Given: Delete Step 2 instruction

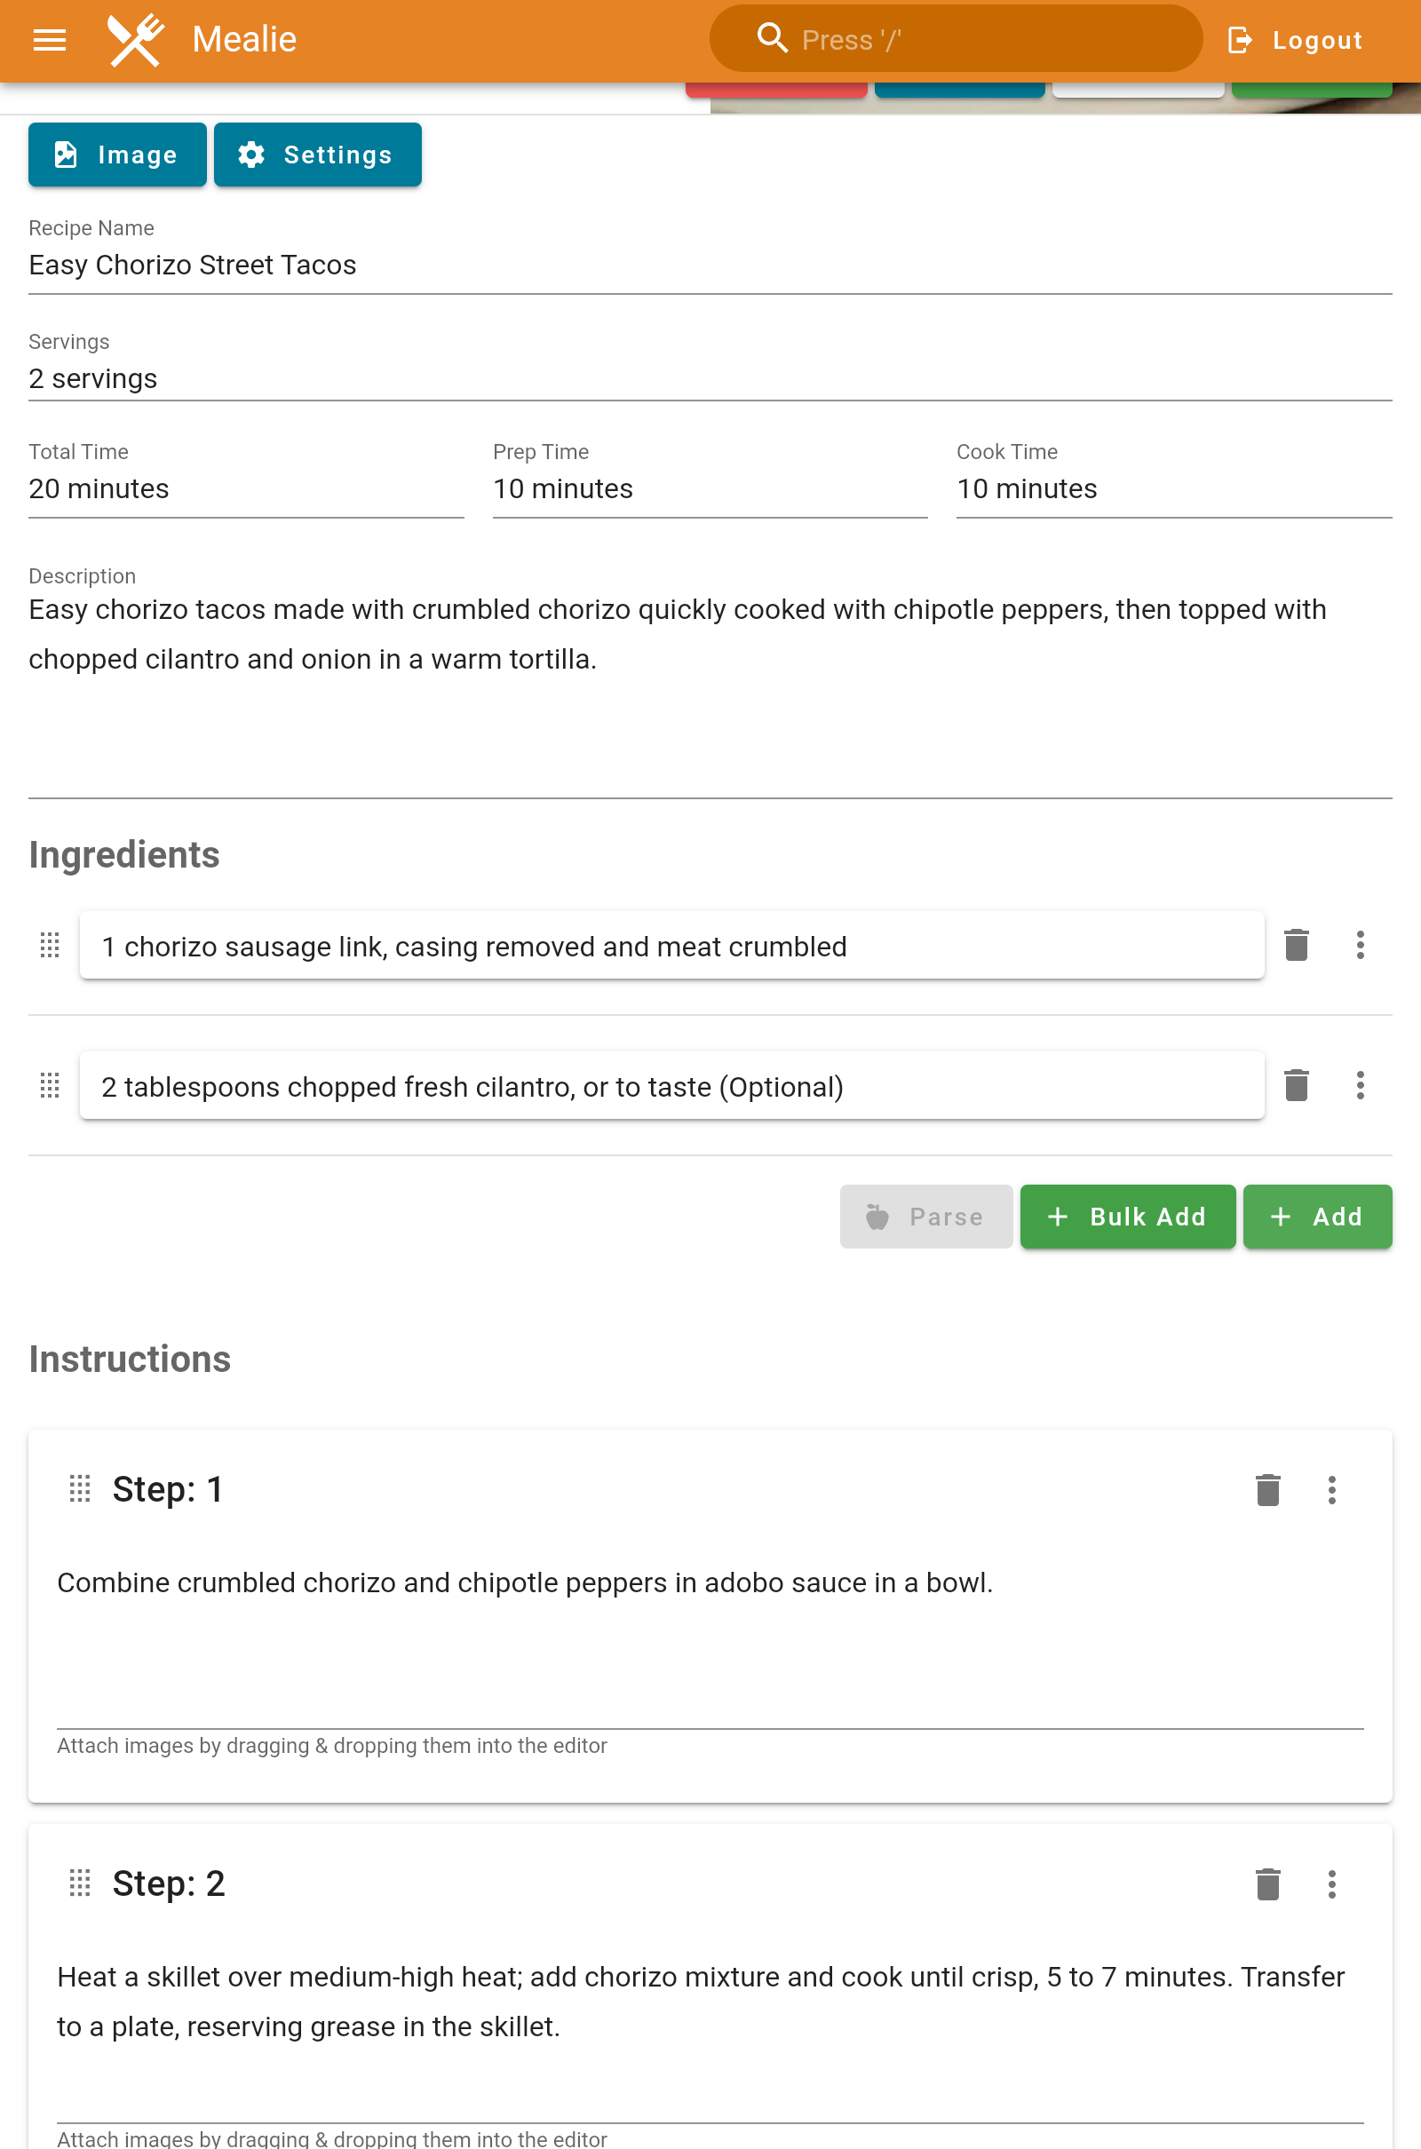Looking at the screenshot, I should (1267, 1883).
